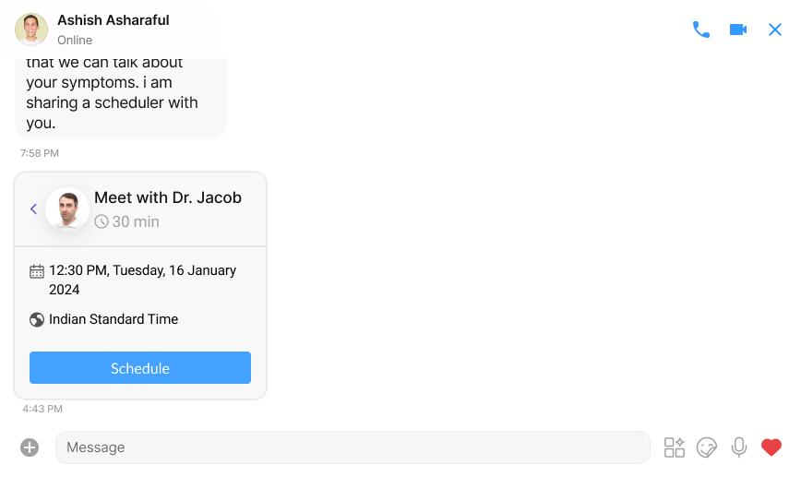
Task: Start a video call using camera icon
Action: click(x=738, y=30)
